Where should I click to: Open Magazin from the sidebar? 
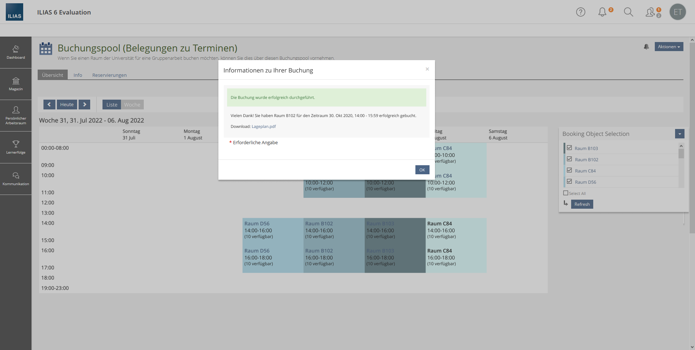16,84
